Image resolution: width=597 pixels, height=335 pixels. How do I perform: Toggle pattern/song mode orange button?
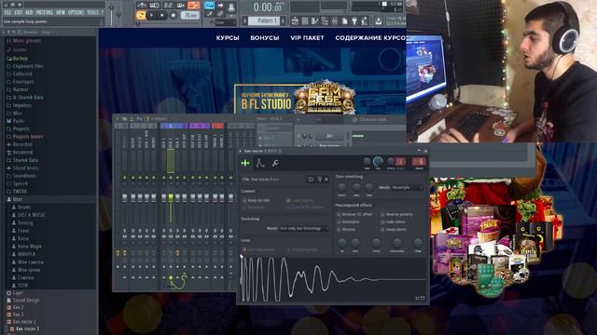point(141,16)
